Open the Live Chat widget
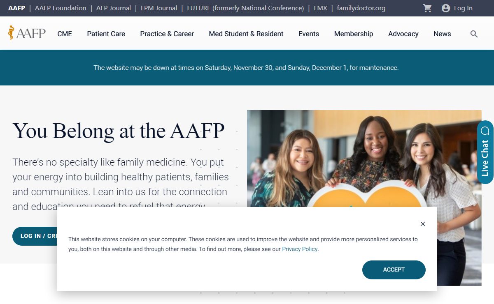 [x=485, y=152]
